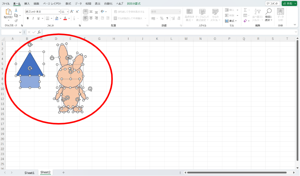Toggle top vertical alignment
The height and width of the screenshot is (176, 300).
click(x=85, y=12)
